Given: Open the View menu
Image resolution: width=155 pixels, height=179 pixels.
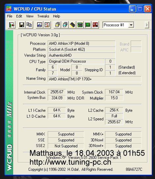Looking at the screenshot, I should 30,16.
